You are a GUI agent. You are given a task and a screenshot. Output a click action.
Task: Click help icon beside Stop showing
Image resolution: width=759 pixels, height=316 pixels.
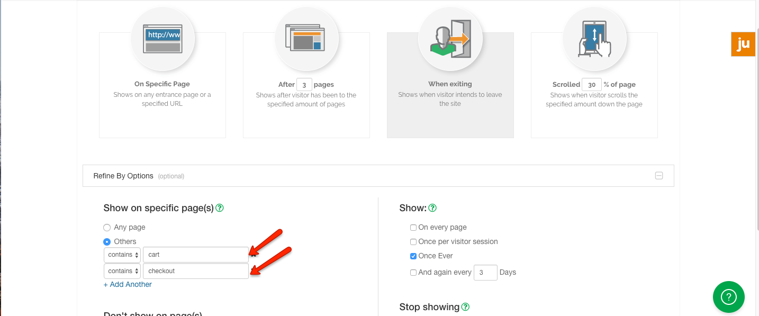465,307
